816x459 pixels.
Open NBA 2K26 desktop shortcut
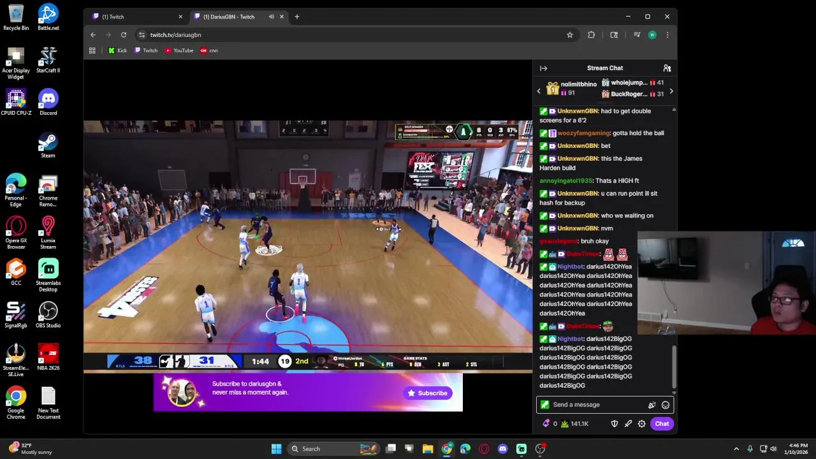(x=48, y=358)
